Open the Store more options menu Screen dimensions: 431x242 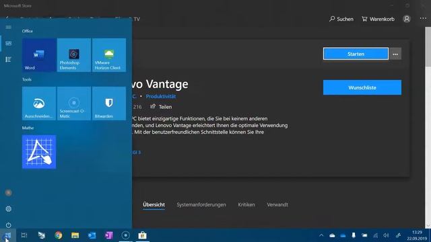pos(424,19)
